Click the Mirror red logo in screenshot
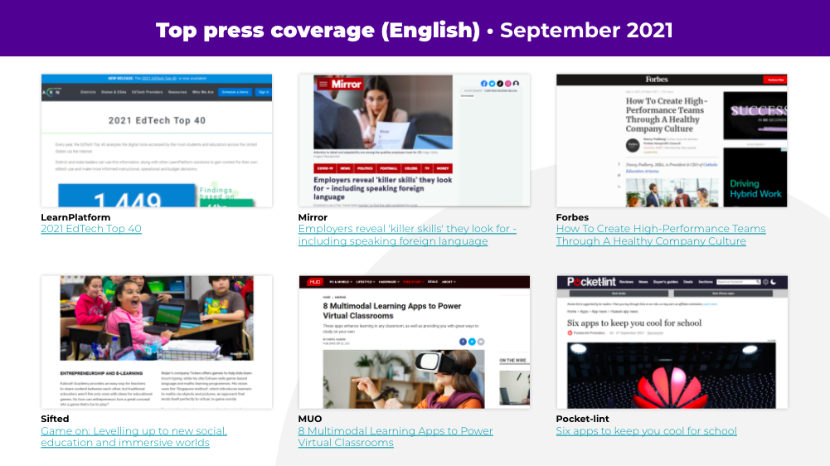Screen dimensions: 830x466 coord(347,84)
